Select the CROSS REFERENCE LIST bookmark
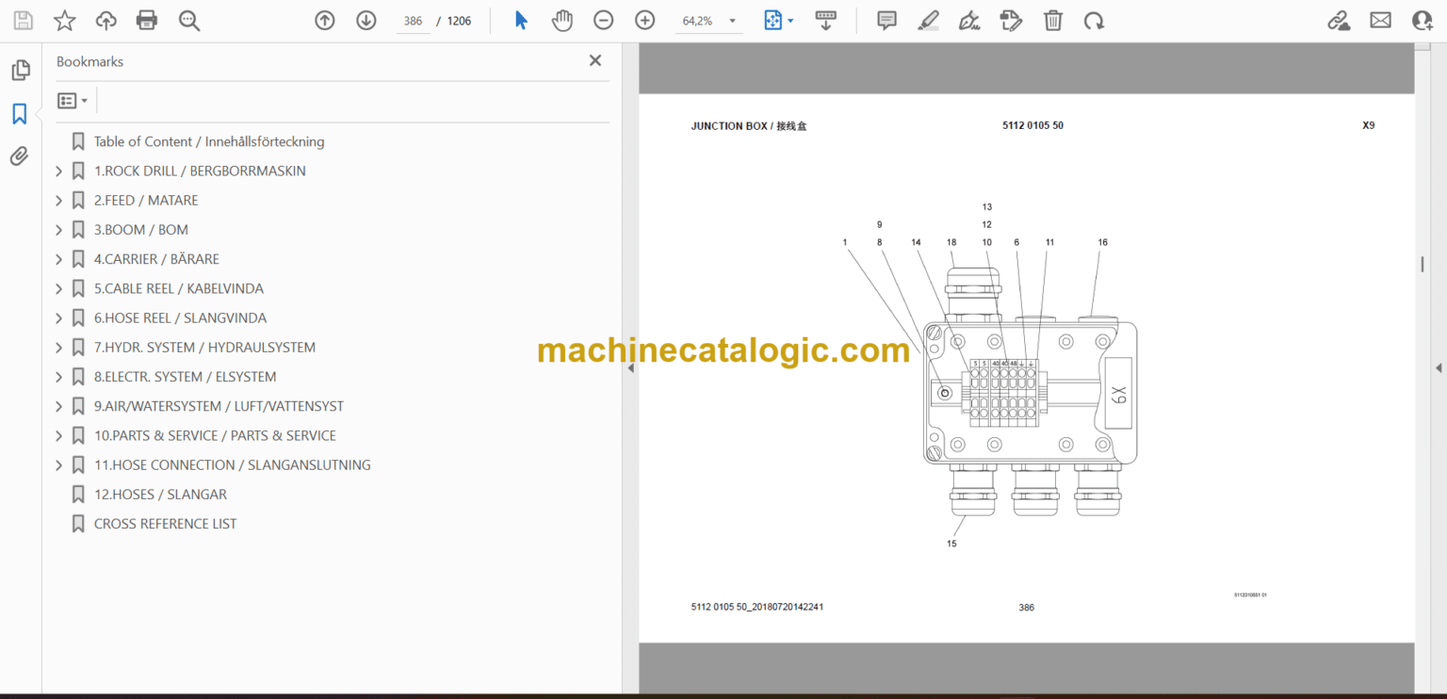 point(165,524)
